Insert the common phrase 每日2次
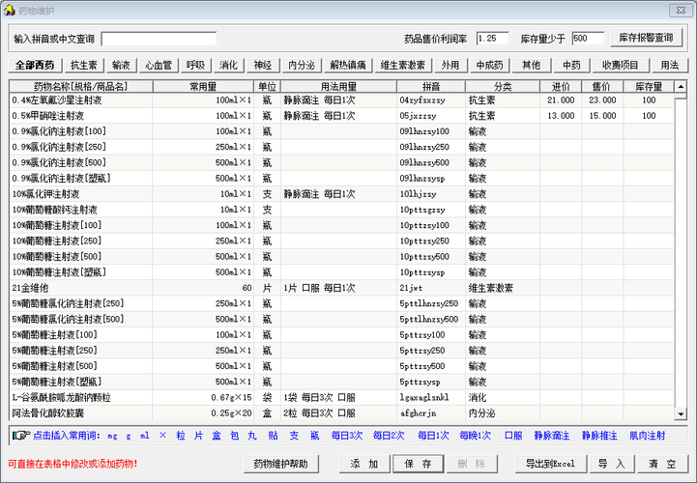Viewport: 697px width, 483px height. coord(389,436)
